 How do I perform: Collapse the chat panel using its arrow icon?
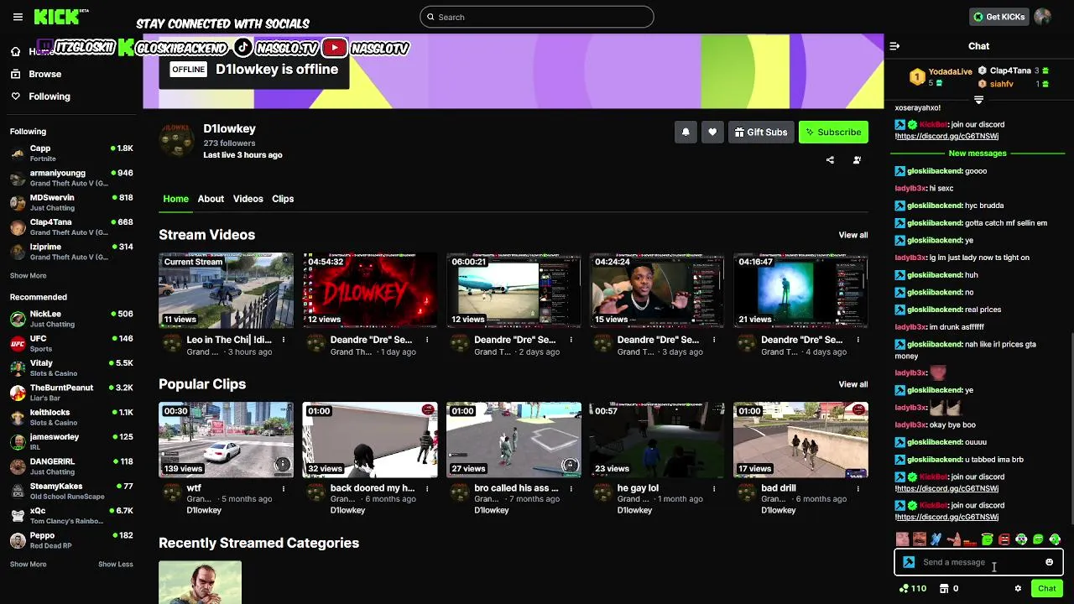tap(894, 46)
